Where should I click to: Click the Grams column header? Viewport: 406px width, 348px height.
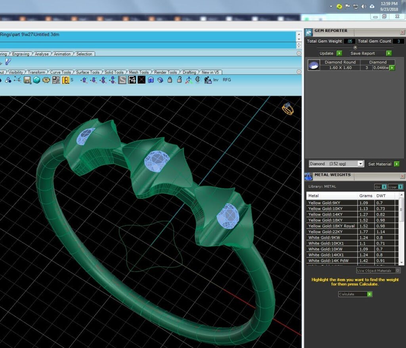(366, 196)
